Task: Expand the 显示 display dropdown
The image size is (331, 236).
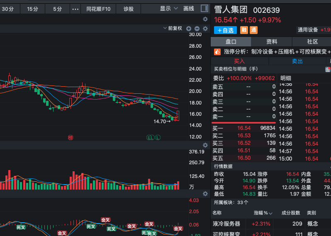Action: click(169, 9)
